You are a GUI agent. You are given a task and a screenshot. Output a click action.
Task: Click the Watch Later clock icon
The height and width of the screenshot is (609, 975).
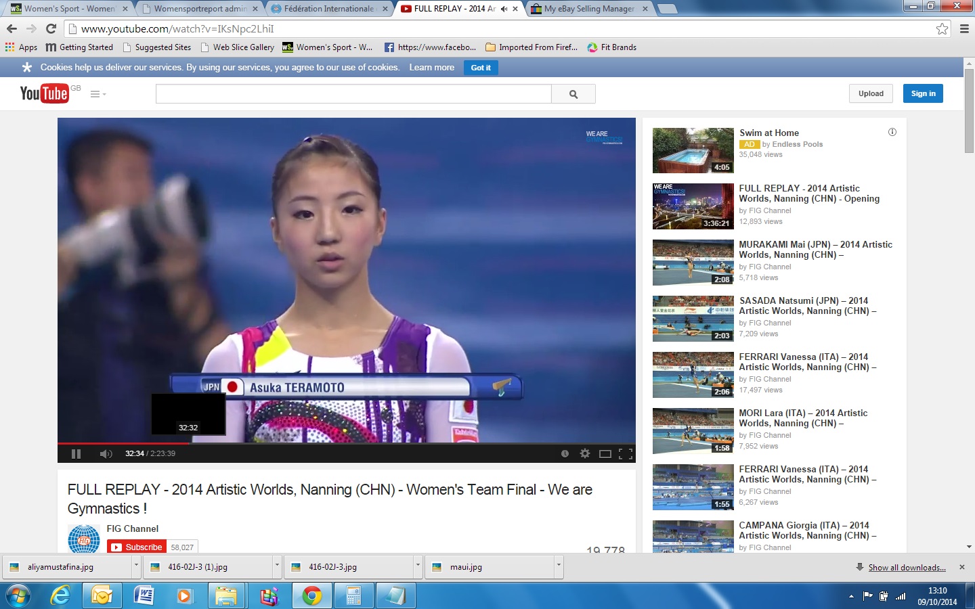(x=565, y=454)
